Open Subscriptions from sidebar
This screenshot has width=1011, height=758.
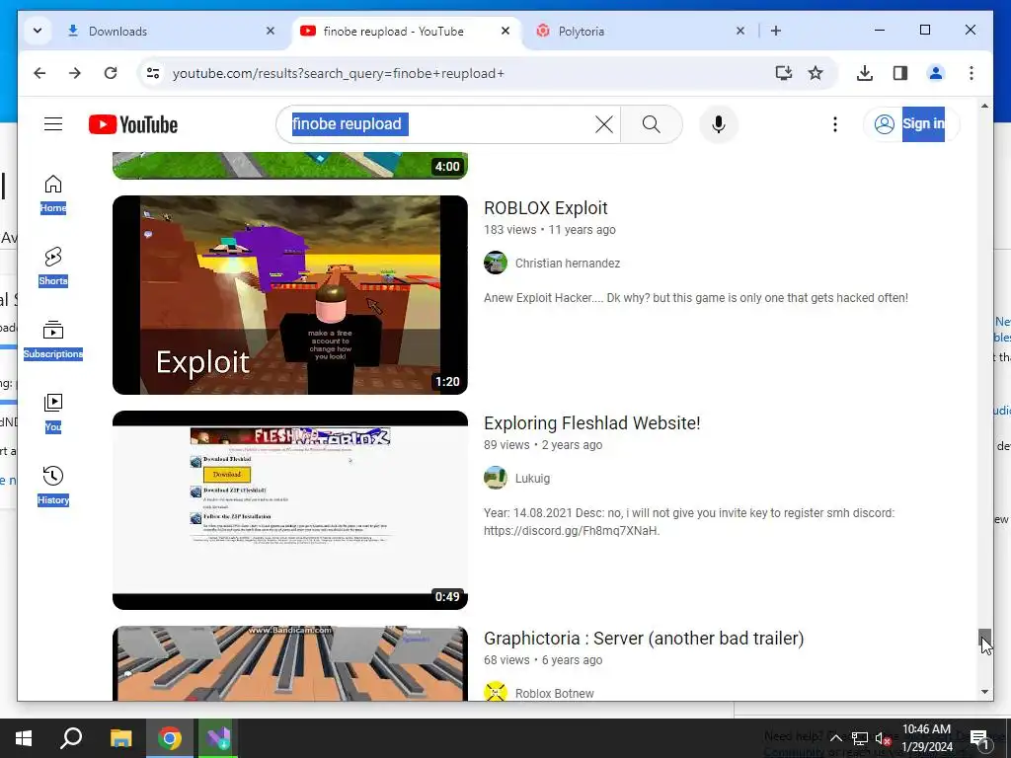53,341
